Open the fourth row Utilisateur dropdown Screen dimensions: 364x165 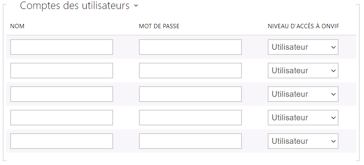(x=303, y=118)
